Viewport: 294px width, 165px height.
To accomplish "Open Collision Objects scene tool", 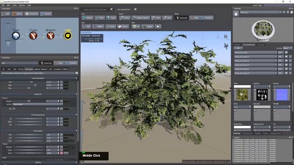I will (x=141, y=18).
